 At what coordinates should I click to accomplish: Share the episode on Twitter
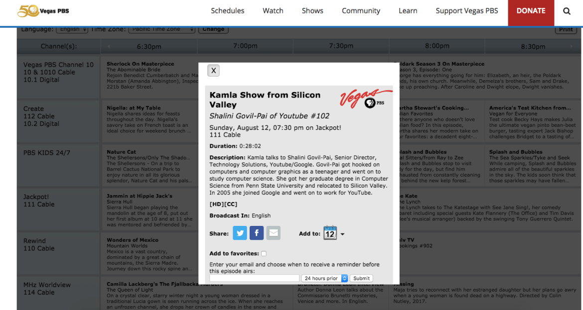(240, 233)
